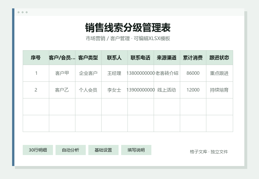The height and width of the screenshot is (179, 259).
Task: Select the 联系人 header cell
Action: pos(115,58)
